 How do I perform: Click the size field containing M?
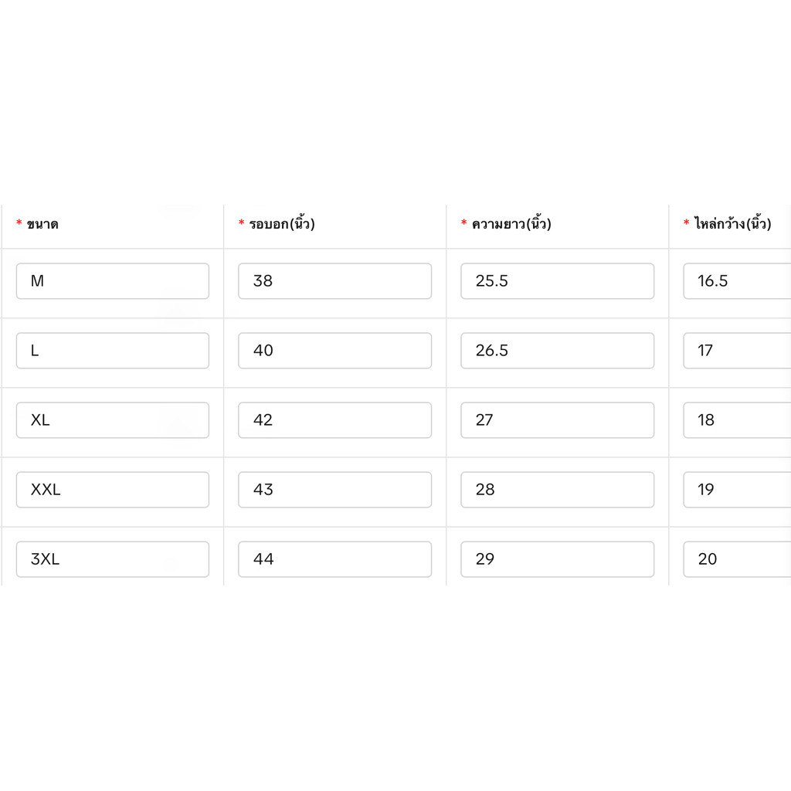pyautogui.click(x=113, y=281)
